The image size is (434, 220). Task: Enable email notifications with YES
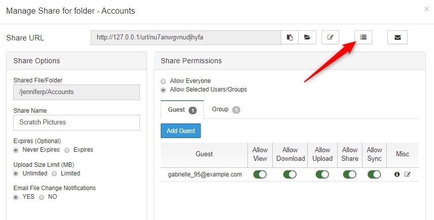[x=16, y=197]
